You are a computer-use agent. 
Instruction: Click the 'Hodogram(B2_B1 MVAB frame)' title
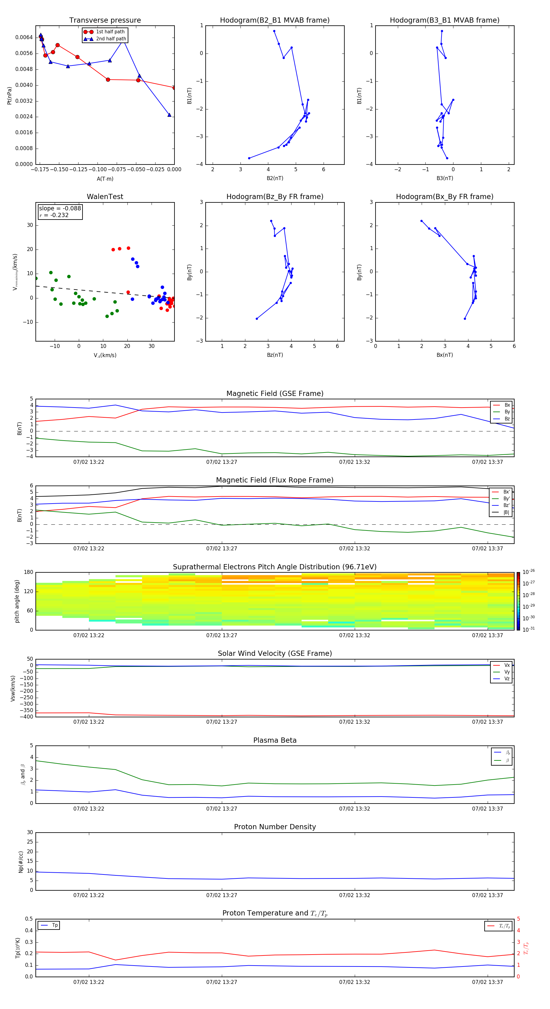(x=275, y=20)
